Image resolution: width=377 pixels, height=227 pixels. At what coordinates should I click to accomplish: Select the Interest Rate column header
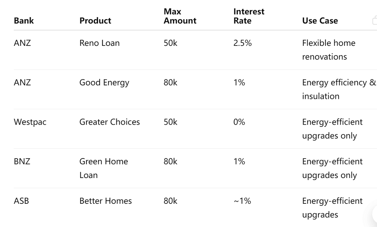(x=249, y=16)
